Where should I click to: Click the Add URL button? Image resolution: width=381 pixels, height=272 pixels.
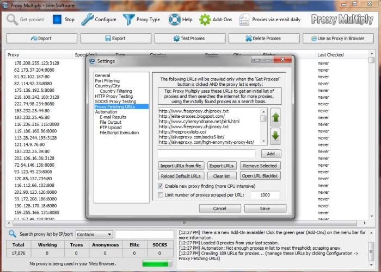point(271,154)
